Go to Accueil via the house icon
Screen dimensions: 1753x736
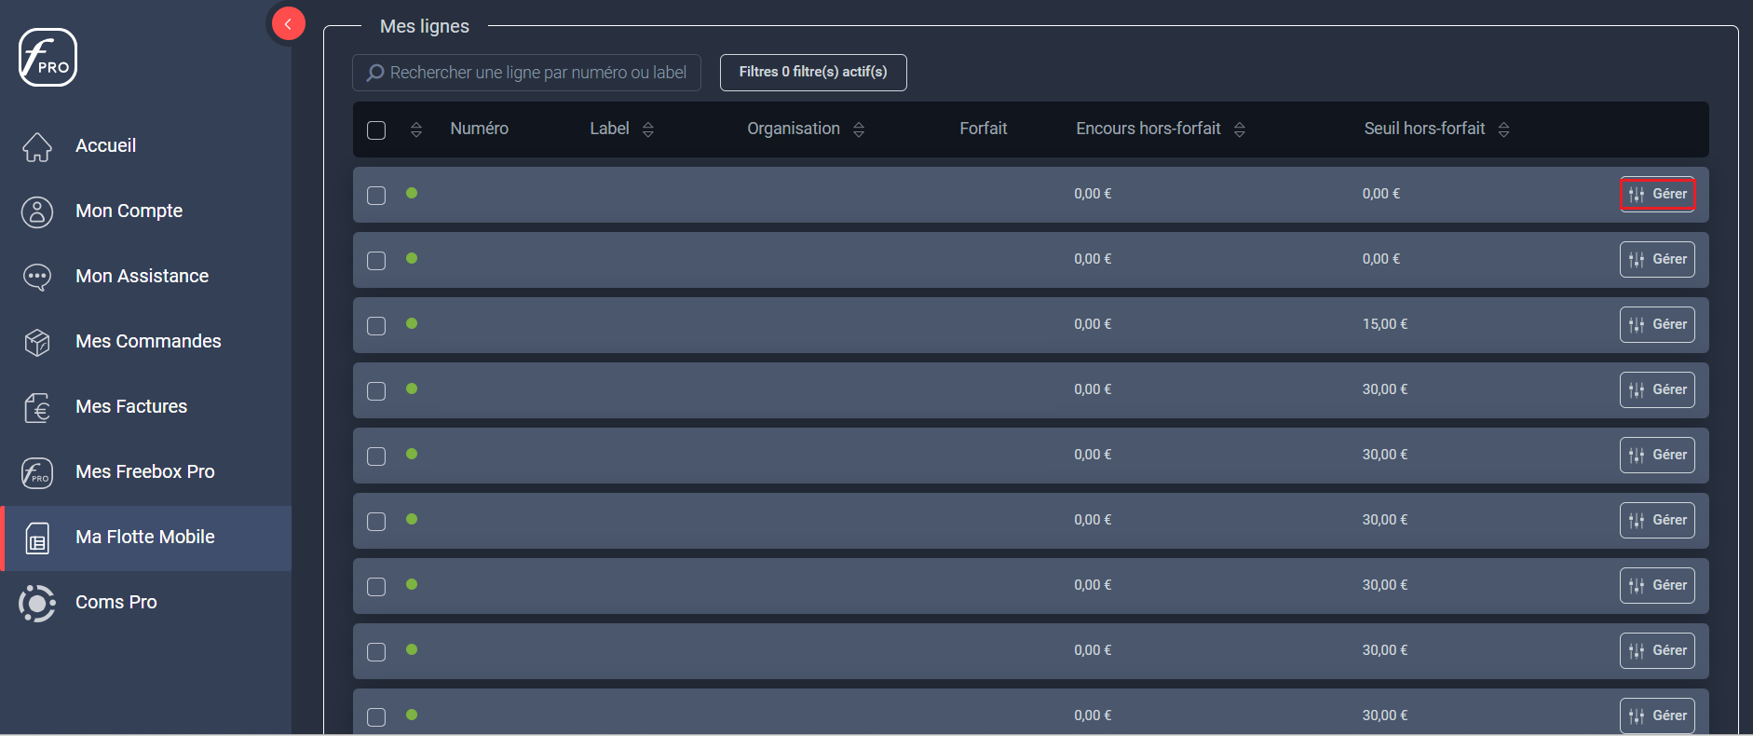(x=37, y=146)
